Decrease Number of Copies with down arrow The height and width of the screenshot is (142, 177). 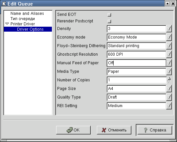[169, 81]
